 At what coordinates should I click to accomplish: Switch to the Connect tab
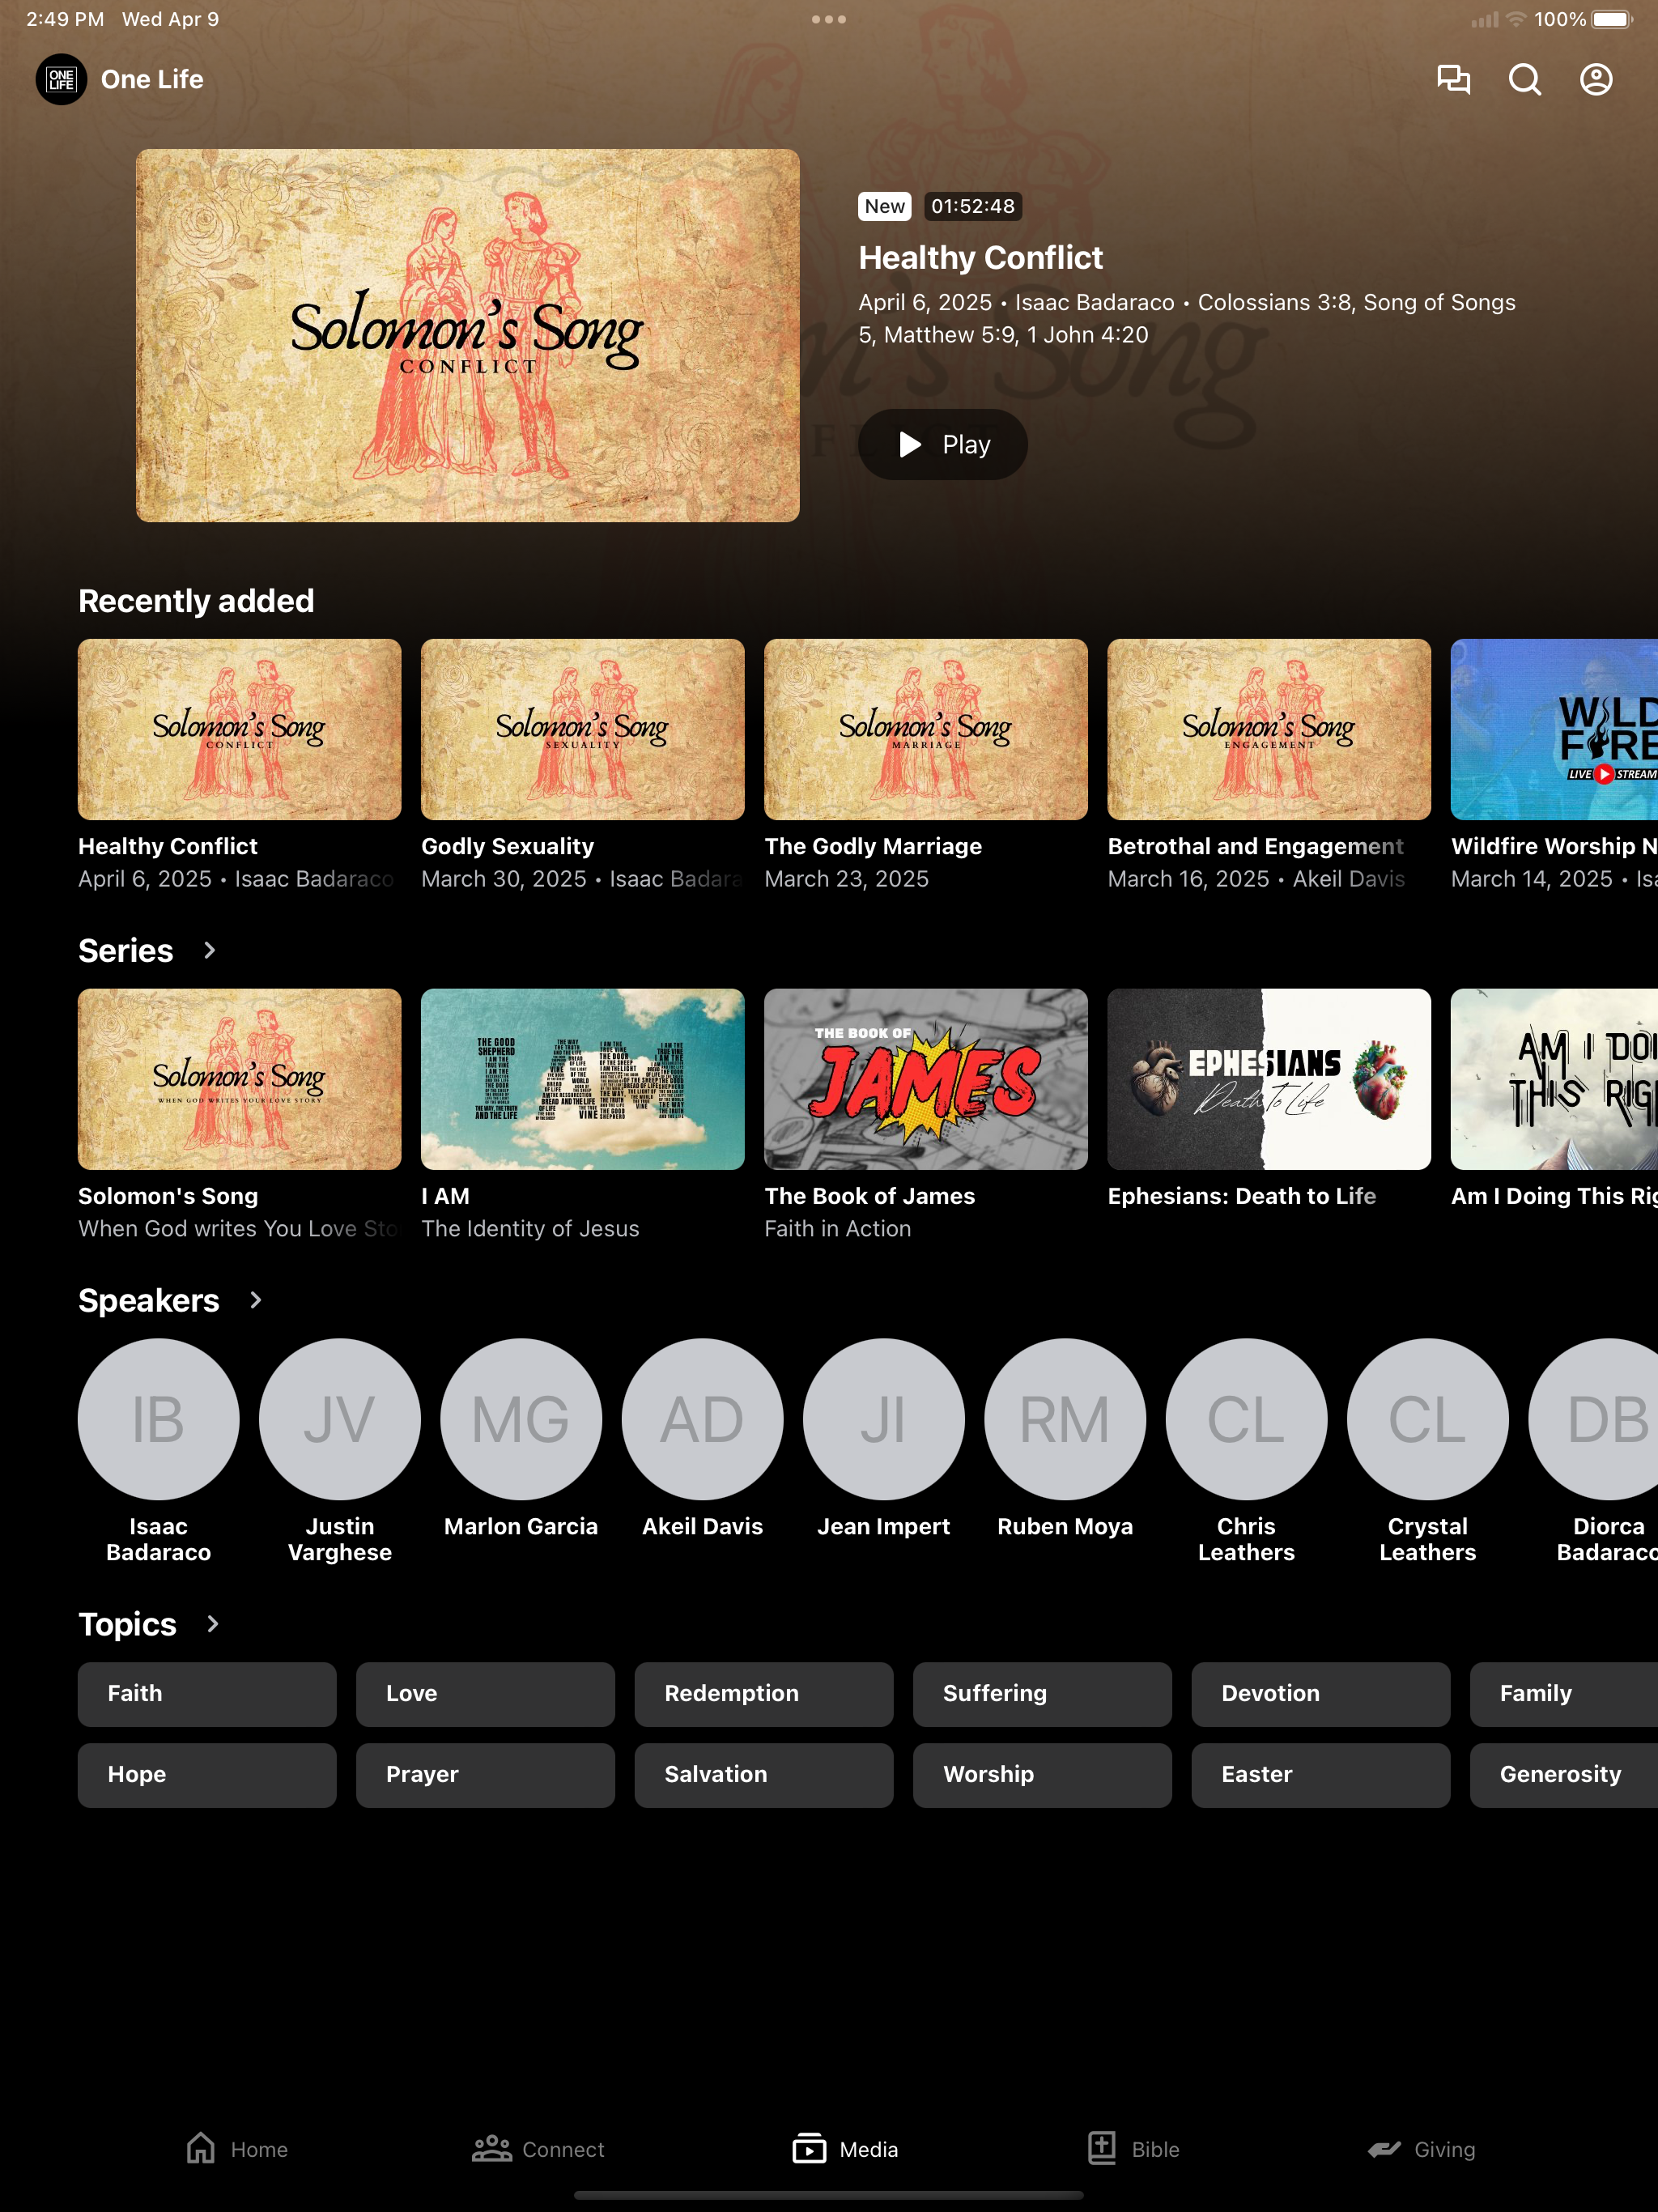pos(538,2148)
